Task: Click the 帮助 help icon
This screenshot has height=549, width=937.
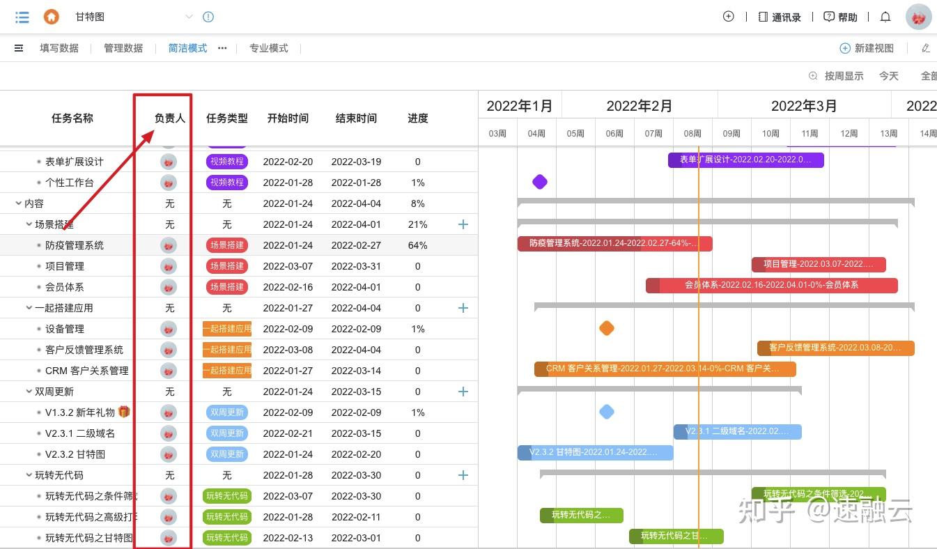Action: coord(828,17)
